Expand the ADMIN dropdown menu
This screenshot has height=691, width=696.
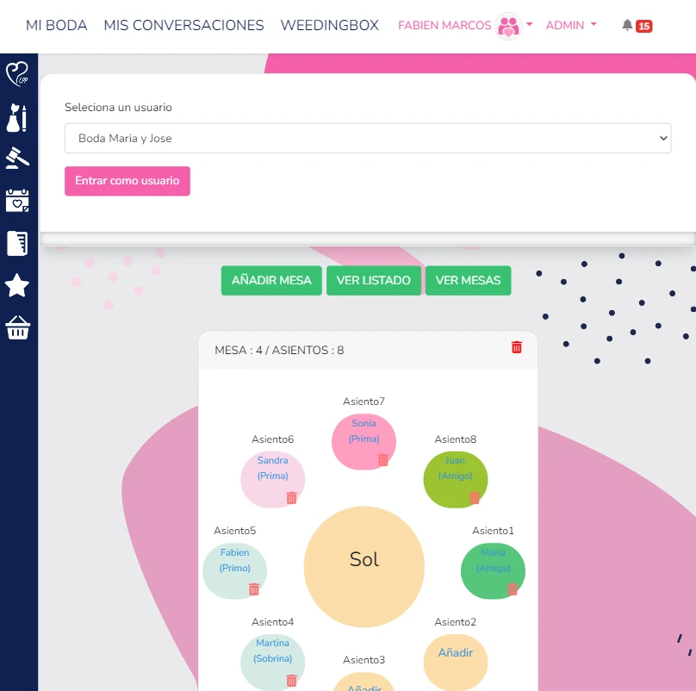571,26
